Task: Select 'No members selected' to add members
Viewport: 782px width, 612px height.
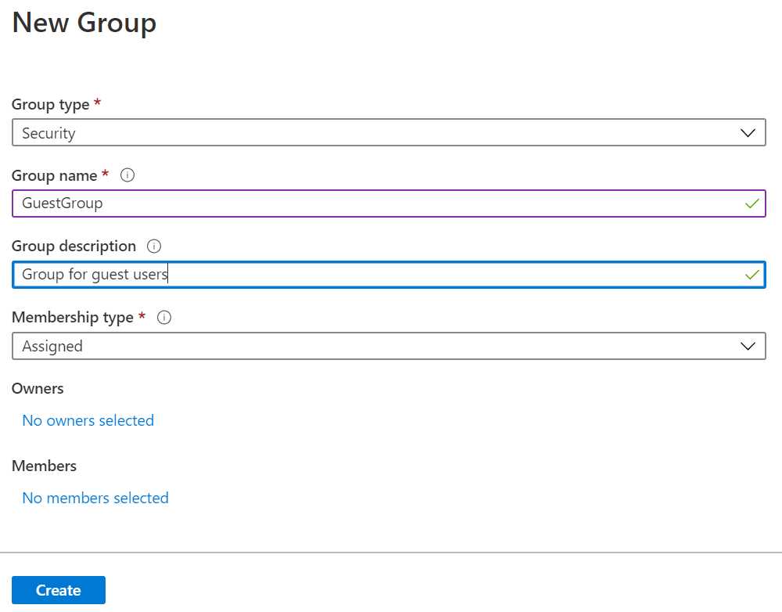Action: pyautogui.click(x=95, y=498)
